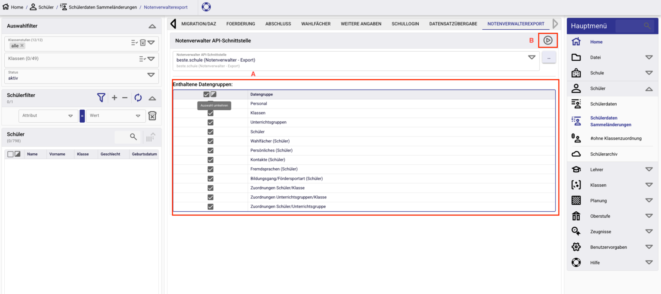This screenshot has width=661, height=294.
Task: Open the Status dropdown
Action: pyautogui.click(x=151, y=75)
